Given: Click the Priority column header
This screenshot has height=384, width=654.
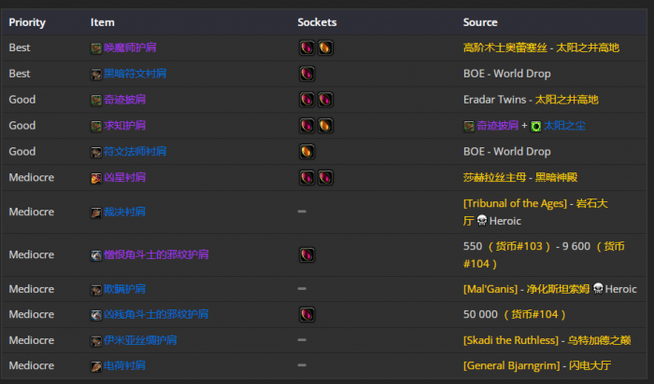Looking at the screenshot, I should coord(27,21).
